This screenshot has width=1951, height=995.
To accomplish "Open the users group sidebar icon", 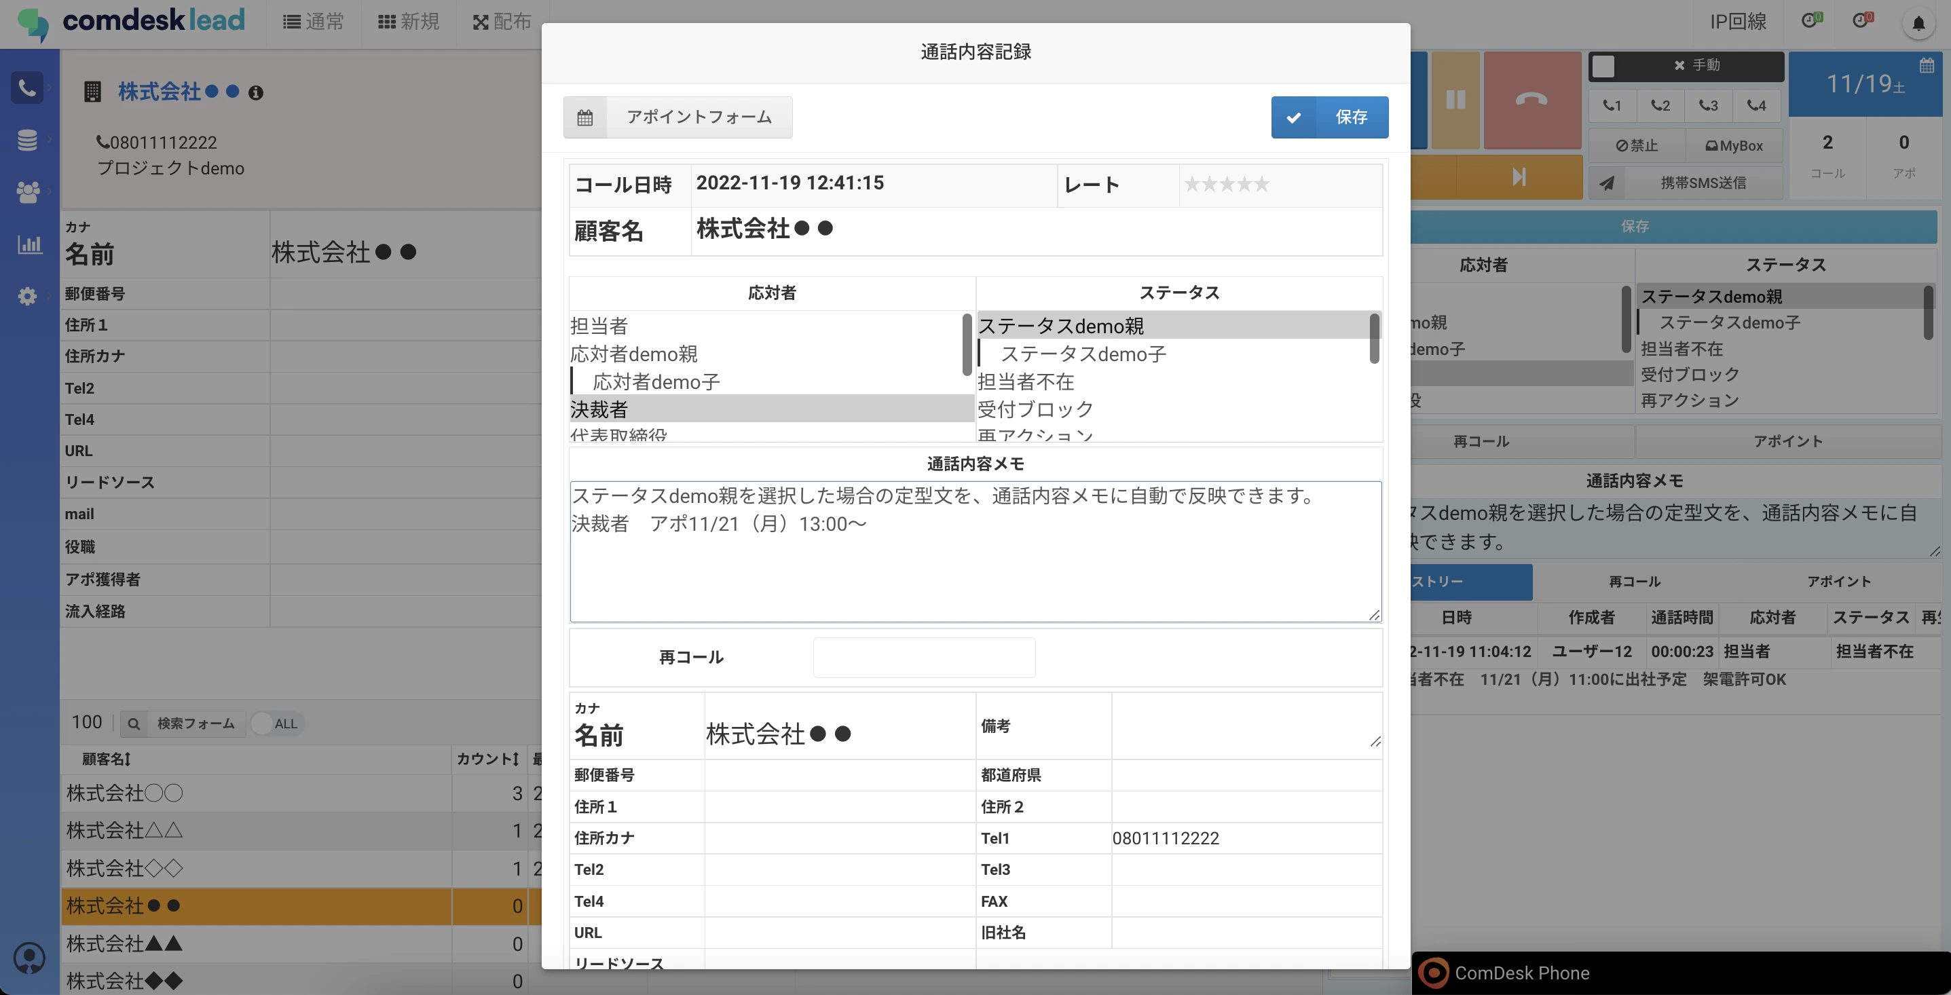I will coord(27,191).
